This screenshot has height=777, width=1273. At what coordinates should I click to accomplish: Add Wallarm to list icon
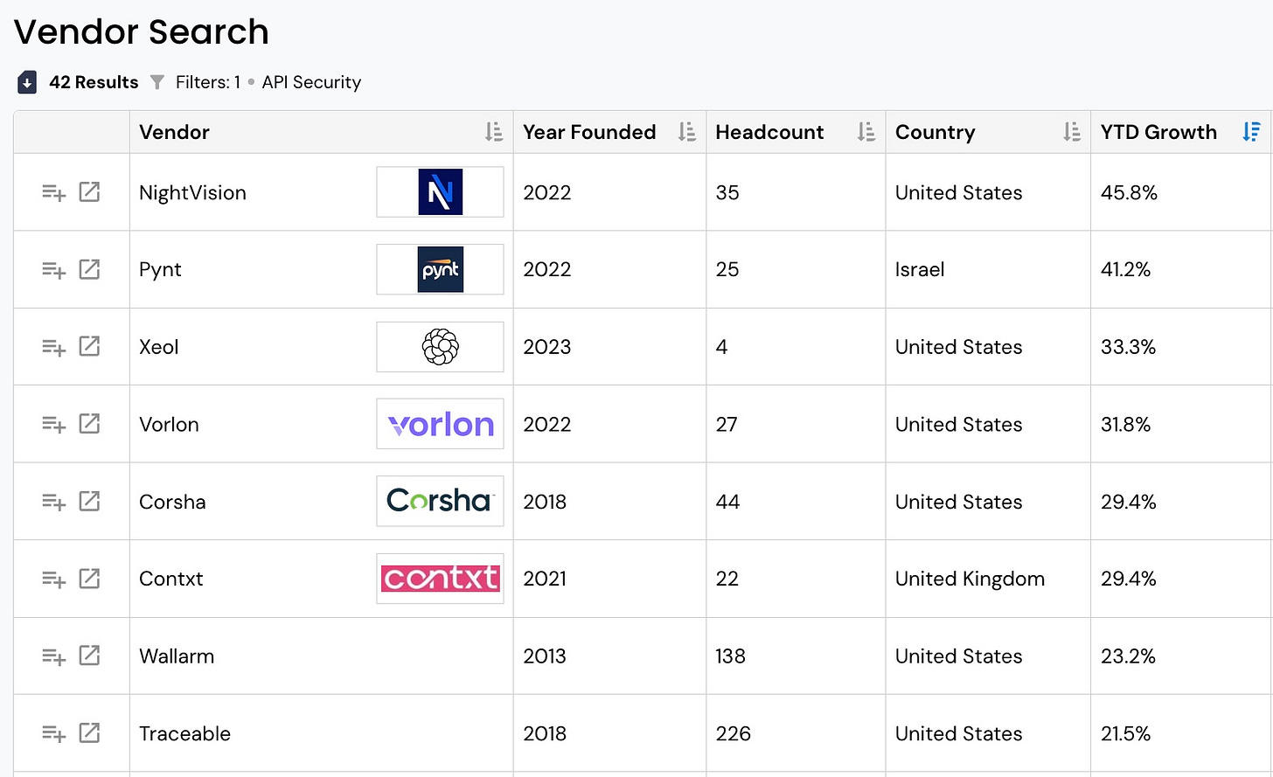point(54,656)
